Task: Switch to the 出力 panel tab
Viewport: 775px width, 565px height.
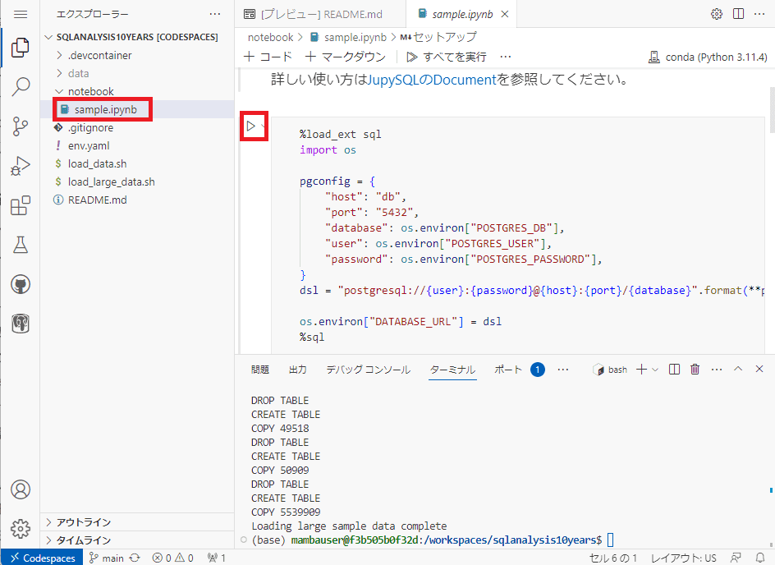Action: (x=298, y=370)
